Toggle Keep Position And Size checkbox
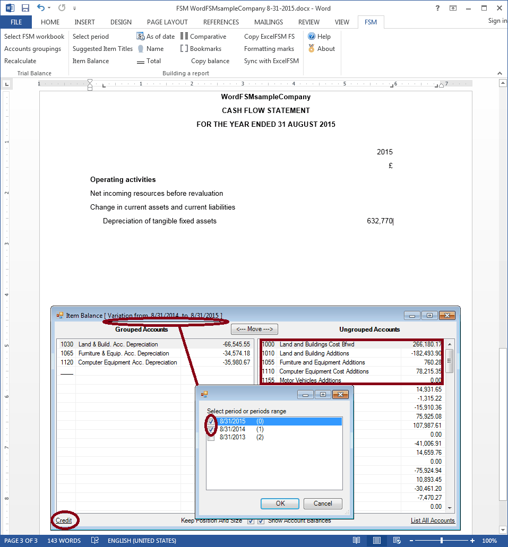 [251, 521]
